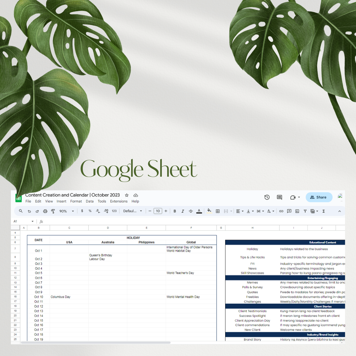Toggle strikethrough formatting
Screen dimensions: 356x356
[x=191, y=211]
